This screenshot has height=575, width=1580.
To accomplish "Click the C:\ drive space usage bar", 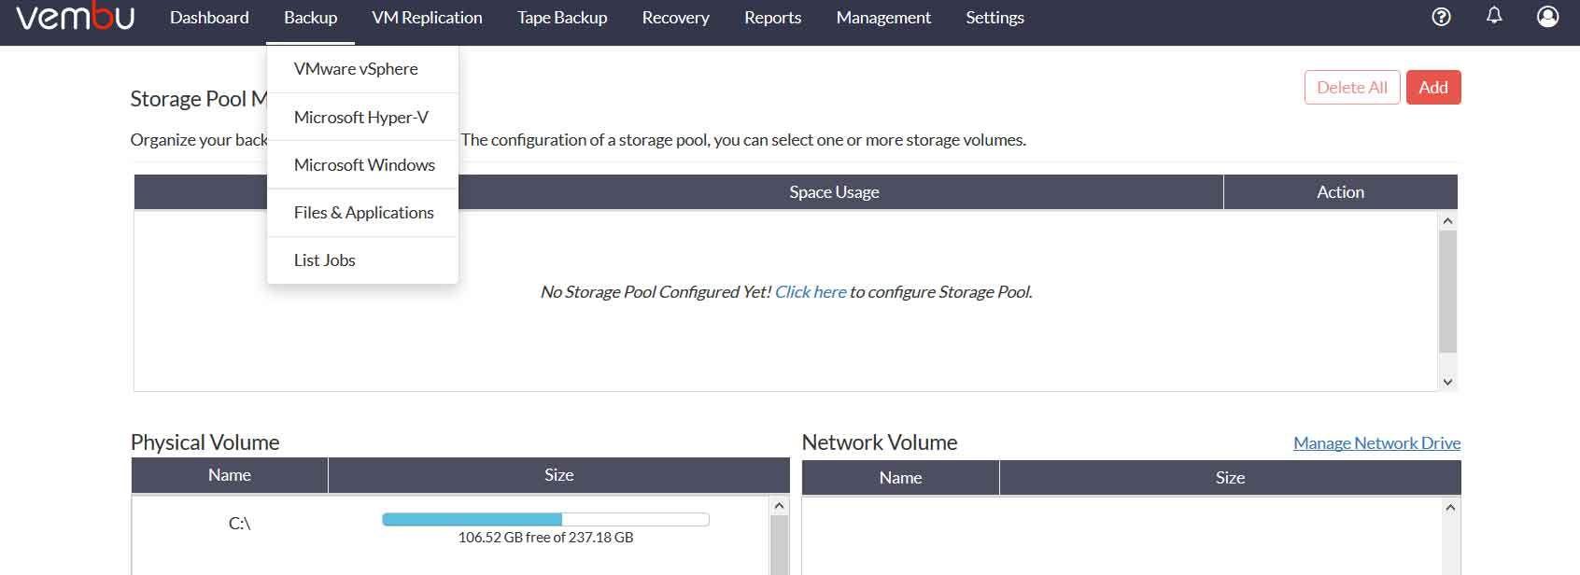I will pyautogui.click(x=545, y=520).
